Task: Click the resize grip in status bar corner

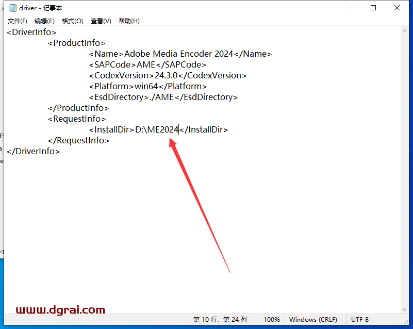Action: coord(406,322)
